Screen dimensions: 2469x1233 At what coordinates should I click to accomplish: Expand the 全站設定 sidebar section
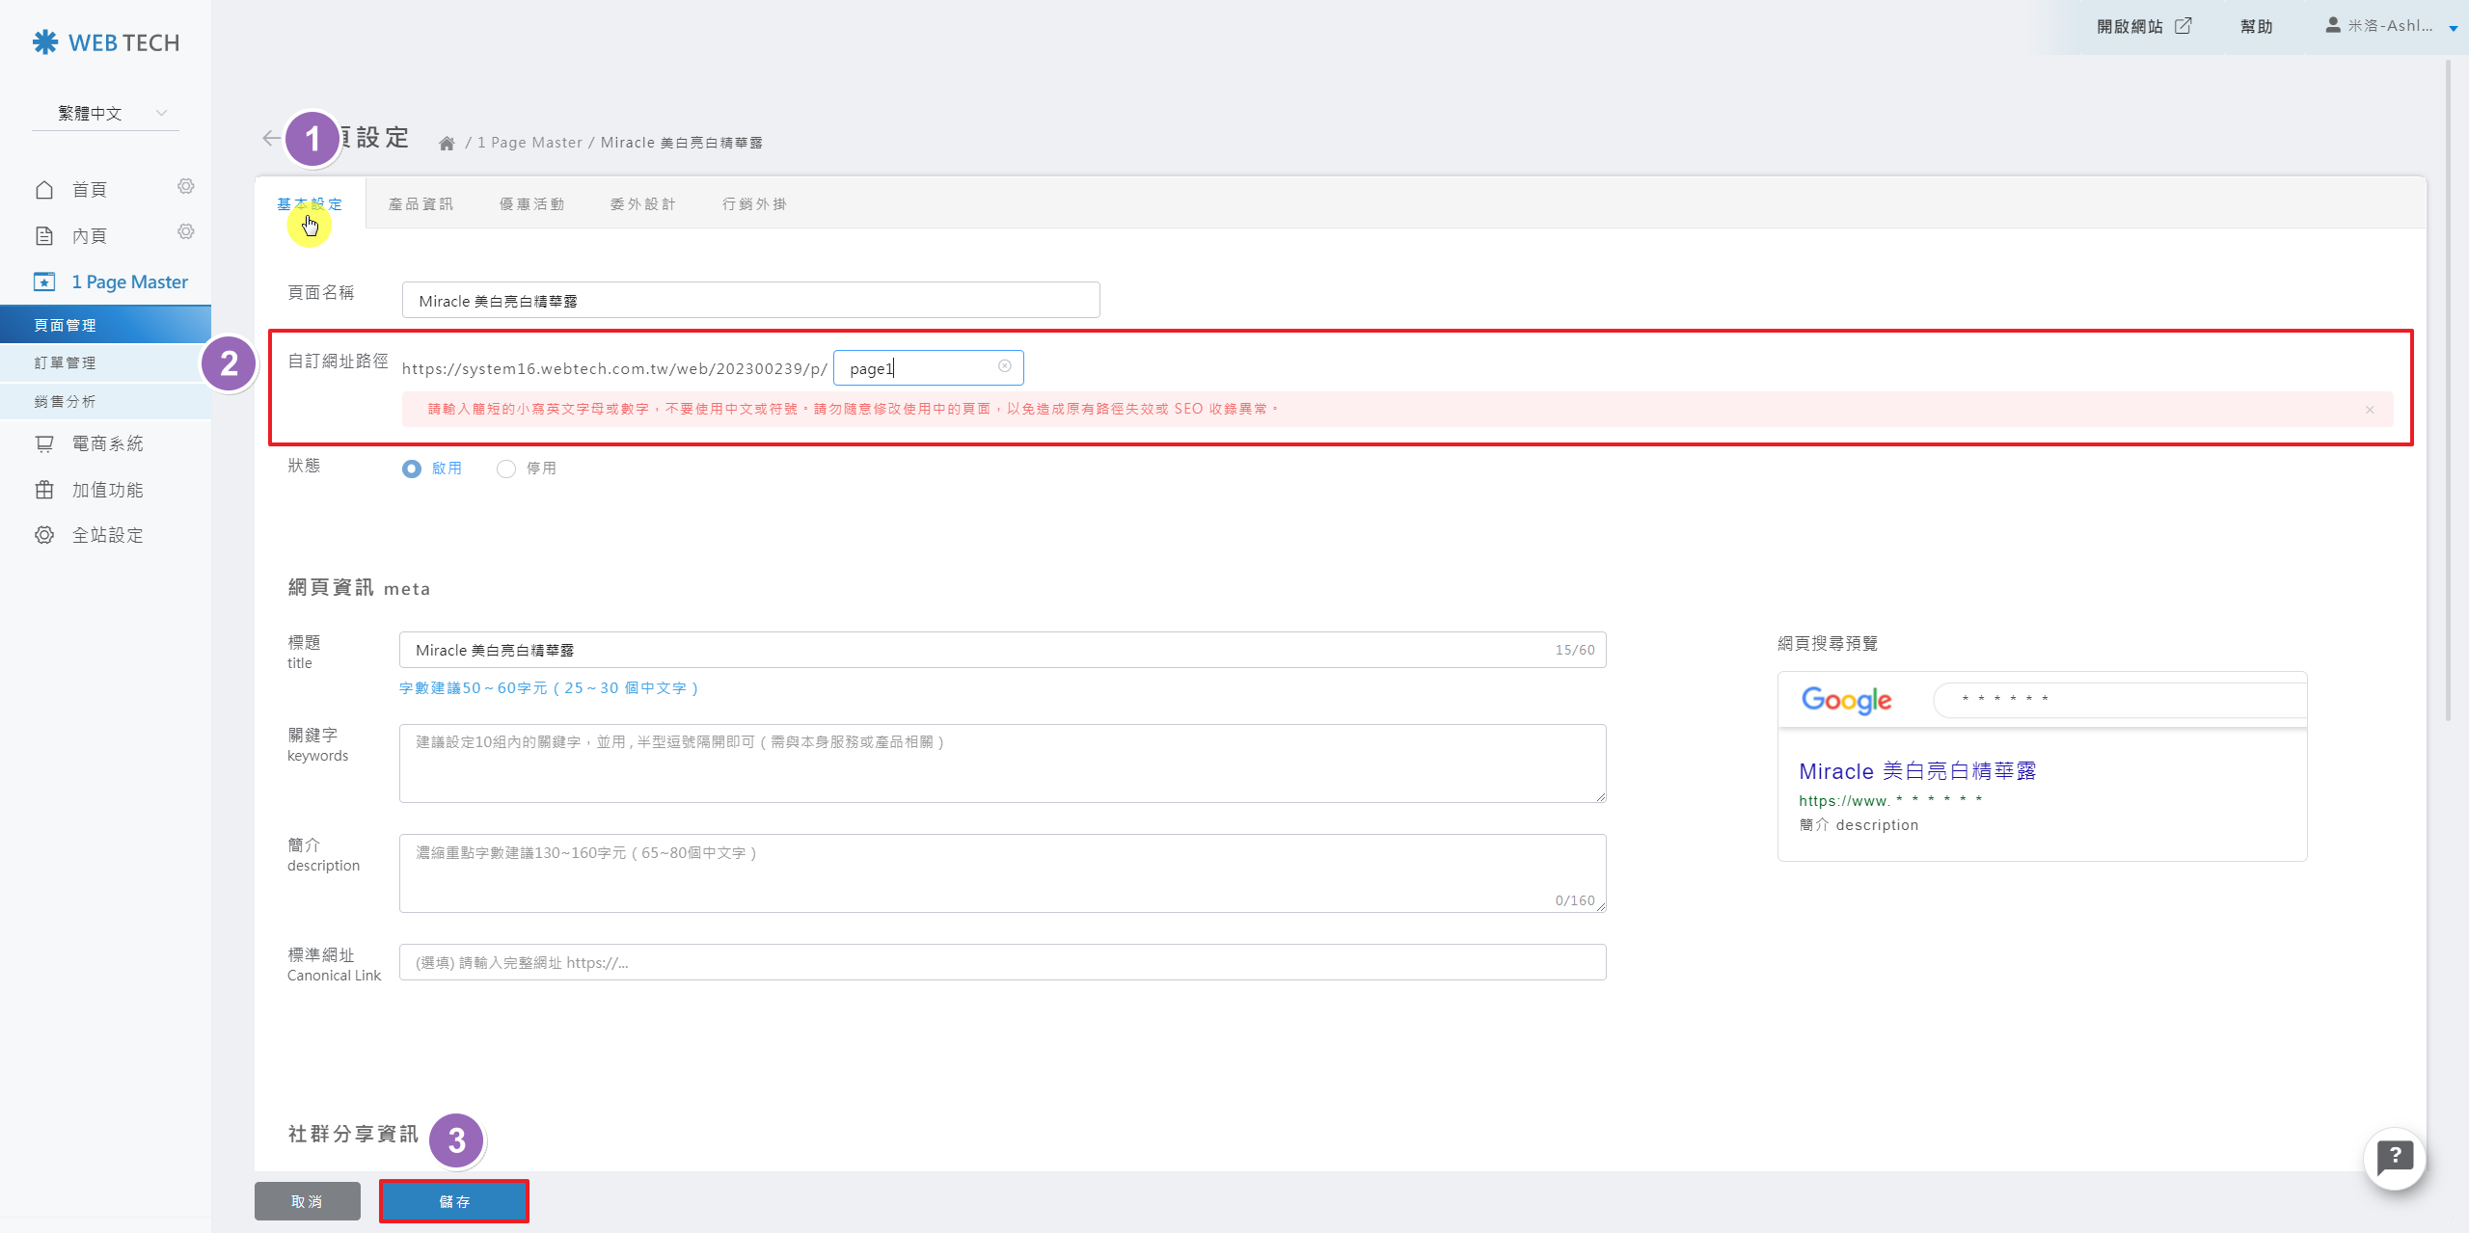(x=107, y=536)
